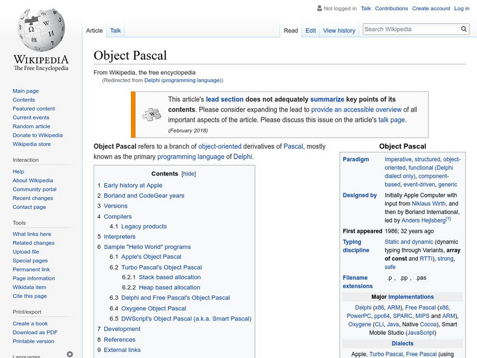477x358 pixels.
Task: Open the Edit tab
Action: (x=311, y=30)
